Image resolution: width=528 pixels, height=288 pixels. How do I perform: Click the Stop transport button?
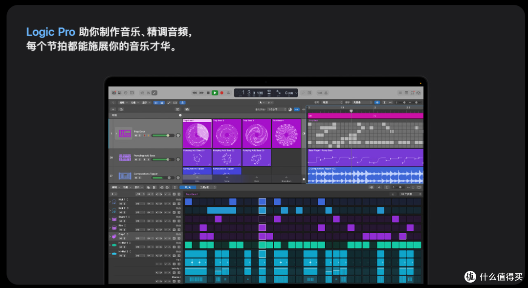coord(208,93)
